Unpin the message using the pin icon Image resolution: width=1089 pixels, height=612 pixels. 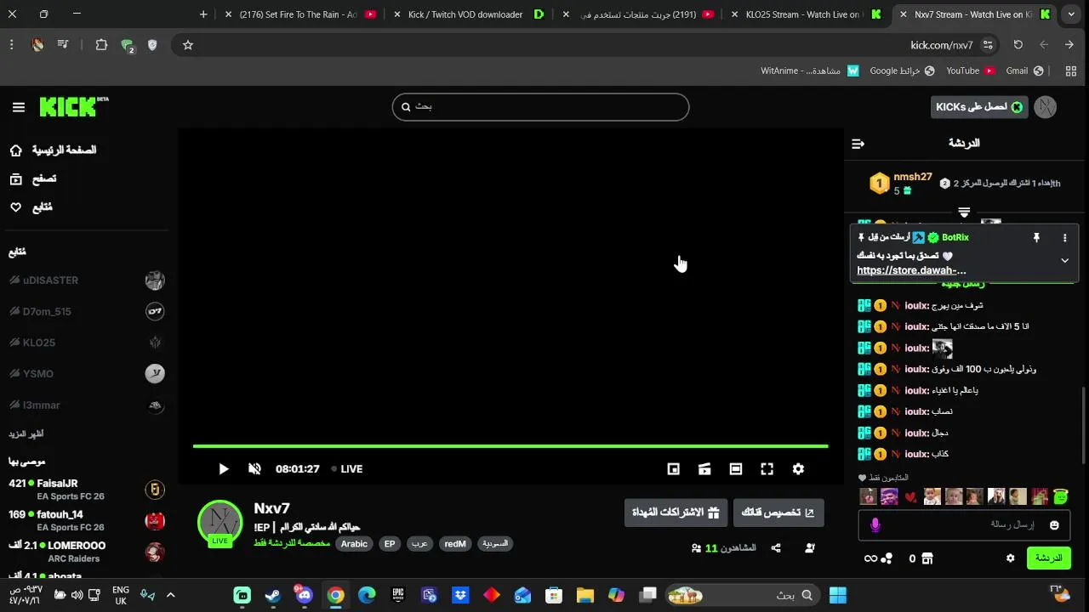pos(1036,238)
